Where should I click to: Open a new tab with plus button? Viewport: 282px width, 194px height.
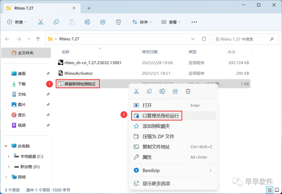tap(89, 8)
